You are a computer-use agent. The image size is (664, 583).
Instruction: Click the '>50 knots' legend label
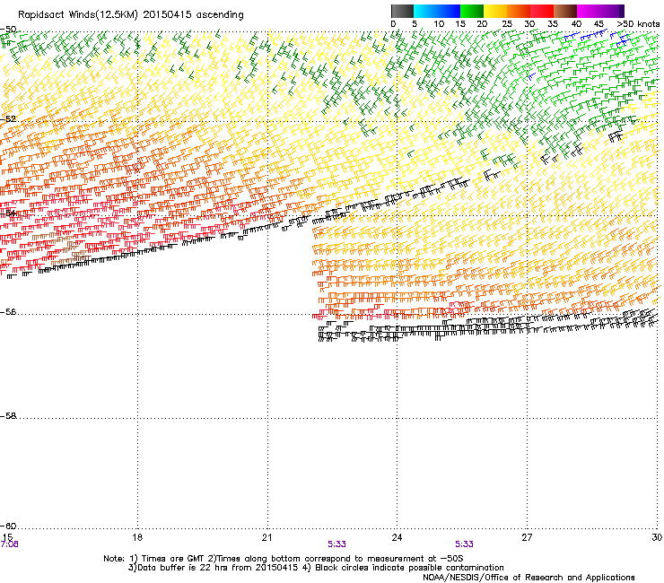click(x=638, y=24)
